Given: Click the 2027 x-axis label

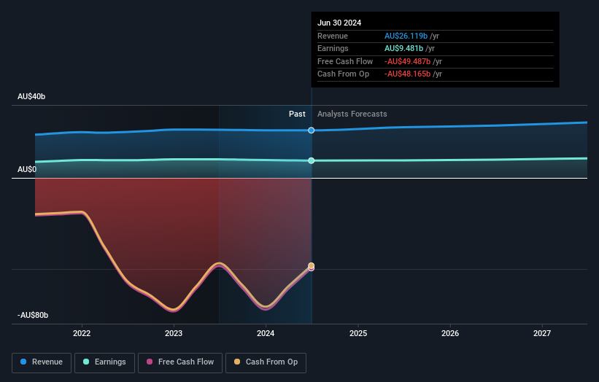Looking at the screenshot, I should [542, 334].
